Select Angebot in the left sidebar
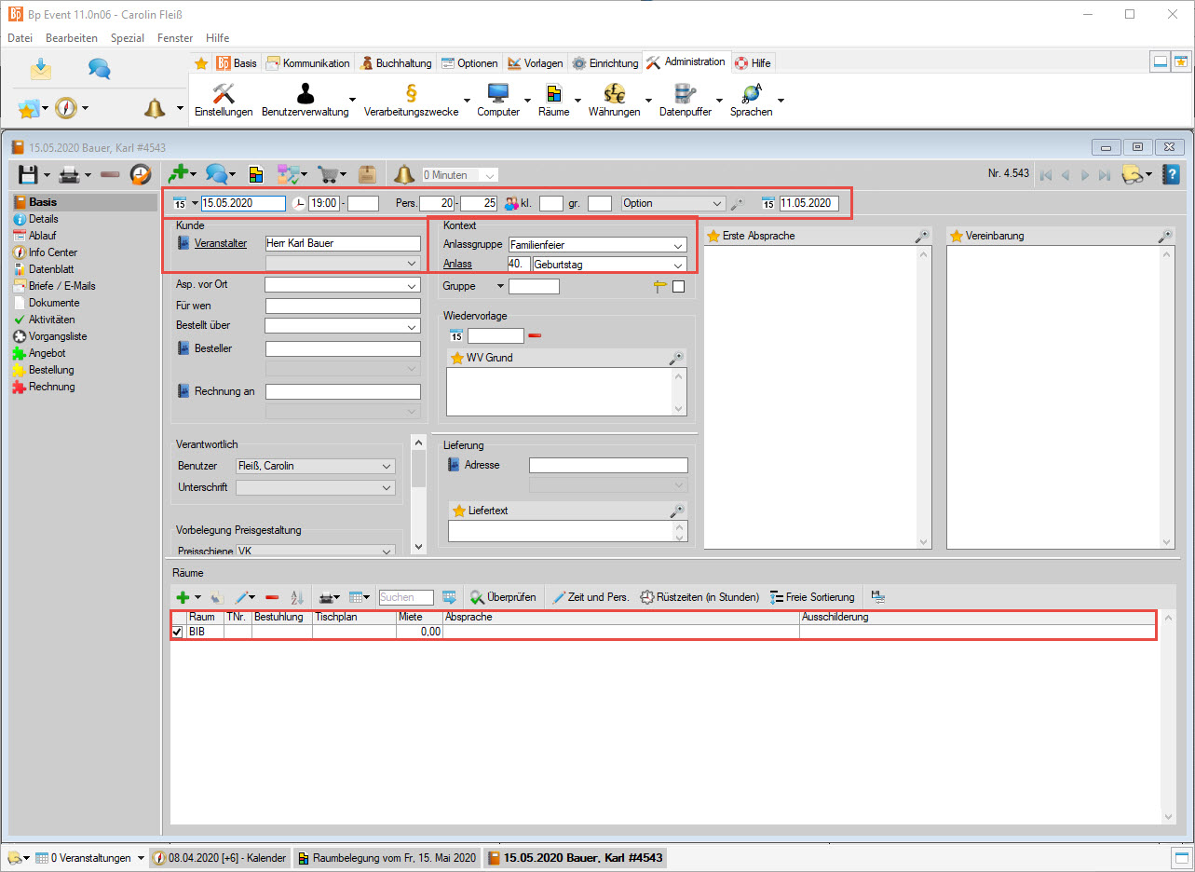The height and width of the screenshot is (872, 1195). click(47, 353)
